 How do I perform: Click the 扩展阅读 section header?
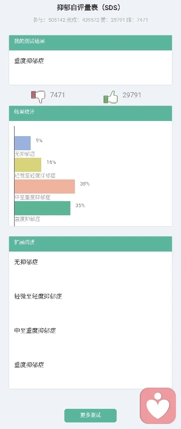(x=90, y=244)
